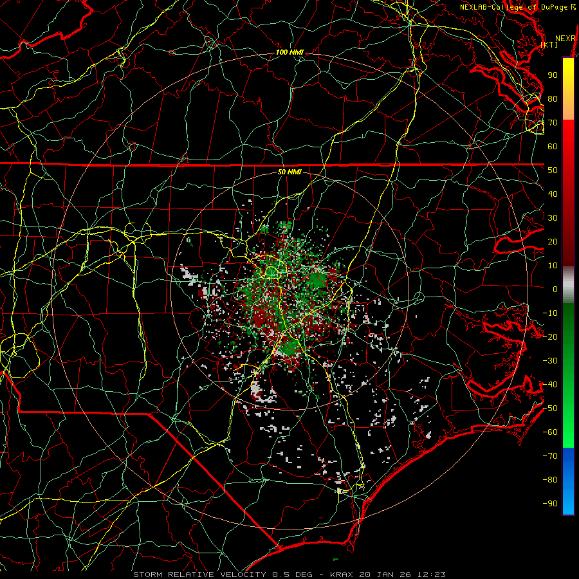Click the 20 value on the velocity scale
This screenshot has width=579, height=579.
[x=553, y=242]
